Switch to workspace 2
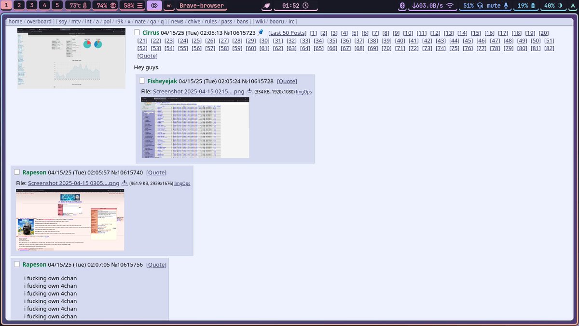The image size is (579, 326). pyautogui.click(x=18, y=5)
